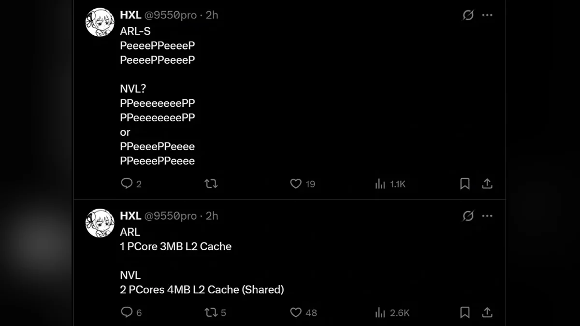Reply to the ARL-S core layout tweet
Image resolution: width=580 pixels, height=326 pixels.
coord(127,184)
